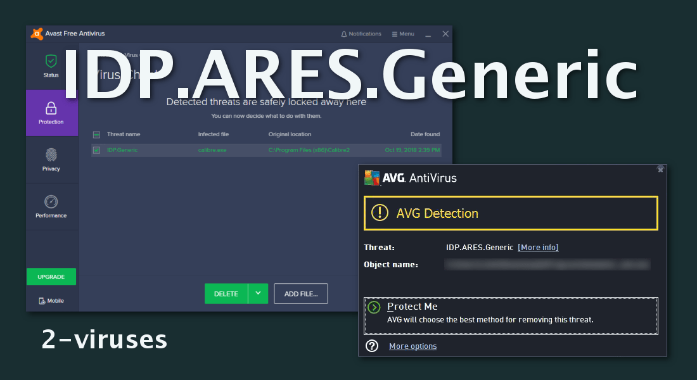This screenshot has height=380, width=697.
Task: Open the Notifications bell
Action: pos(343,34)
